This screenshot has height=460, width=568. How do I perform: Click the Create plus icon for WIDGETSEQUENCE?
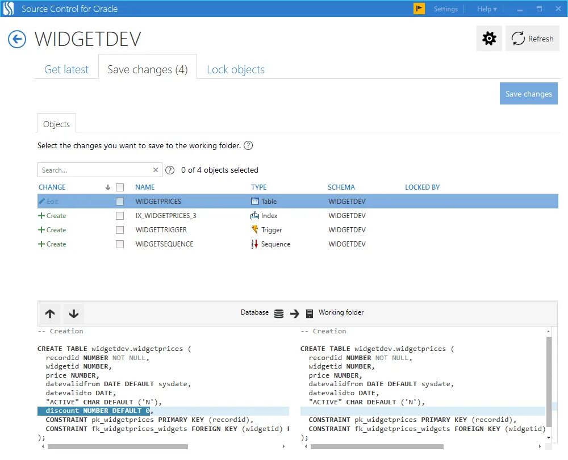click(x=41, y=244)
